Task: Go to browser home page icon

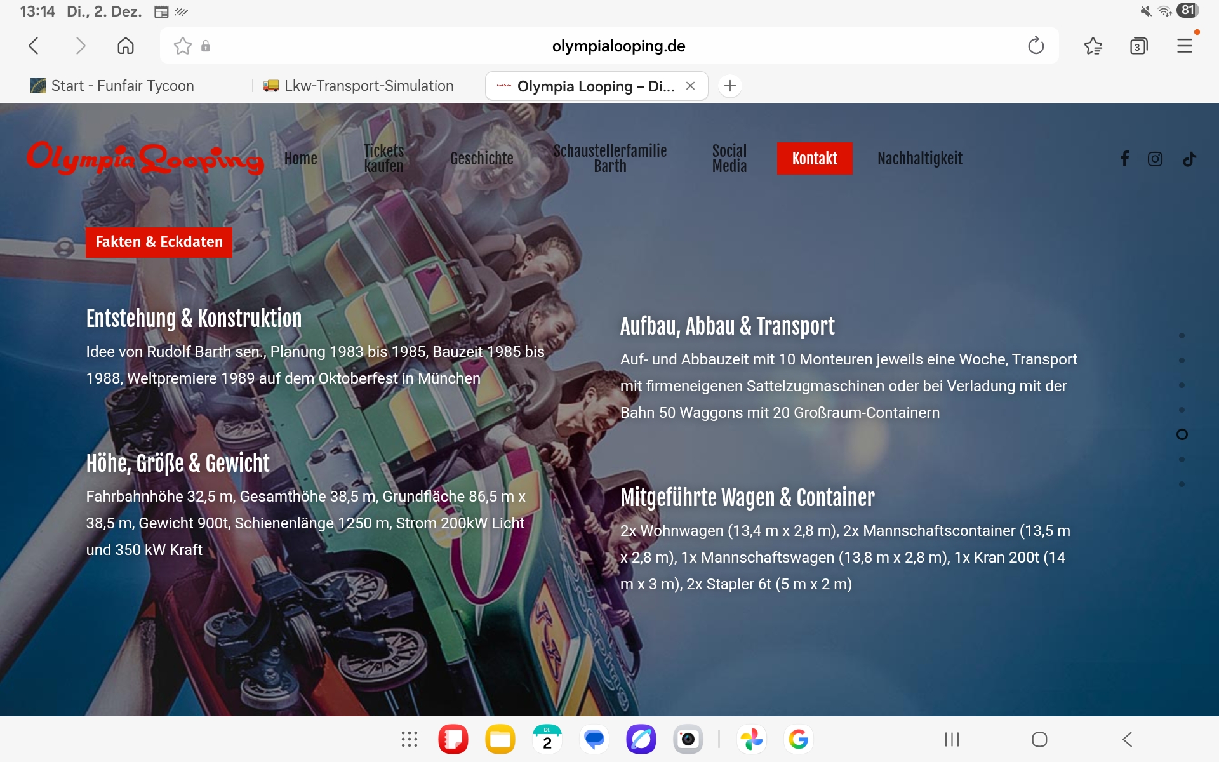Action: click(126, 46)
